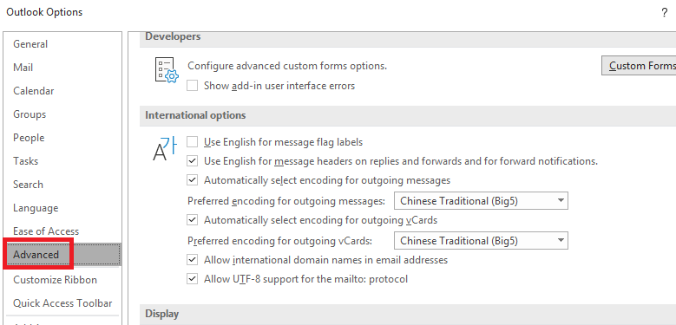Click the help question mark icon
676x325 pixels.
[665, 12]
